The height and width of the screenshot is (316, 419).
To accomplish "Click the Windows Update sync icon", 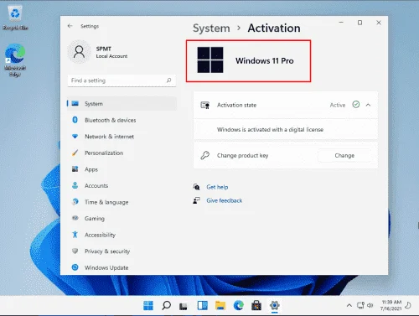I will tap(75, 267).
